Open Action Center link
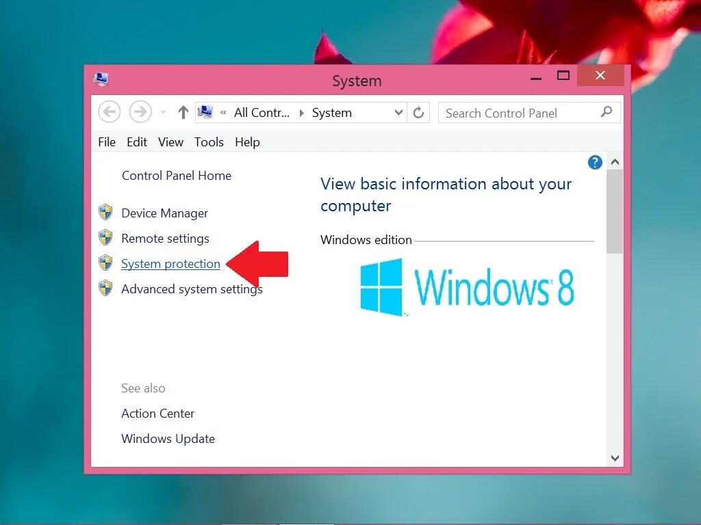Screen dimensions: 701x525 pyautogui.click(x=158, y=414)
